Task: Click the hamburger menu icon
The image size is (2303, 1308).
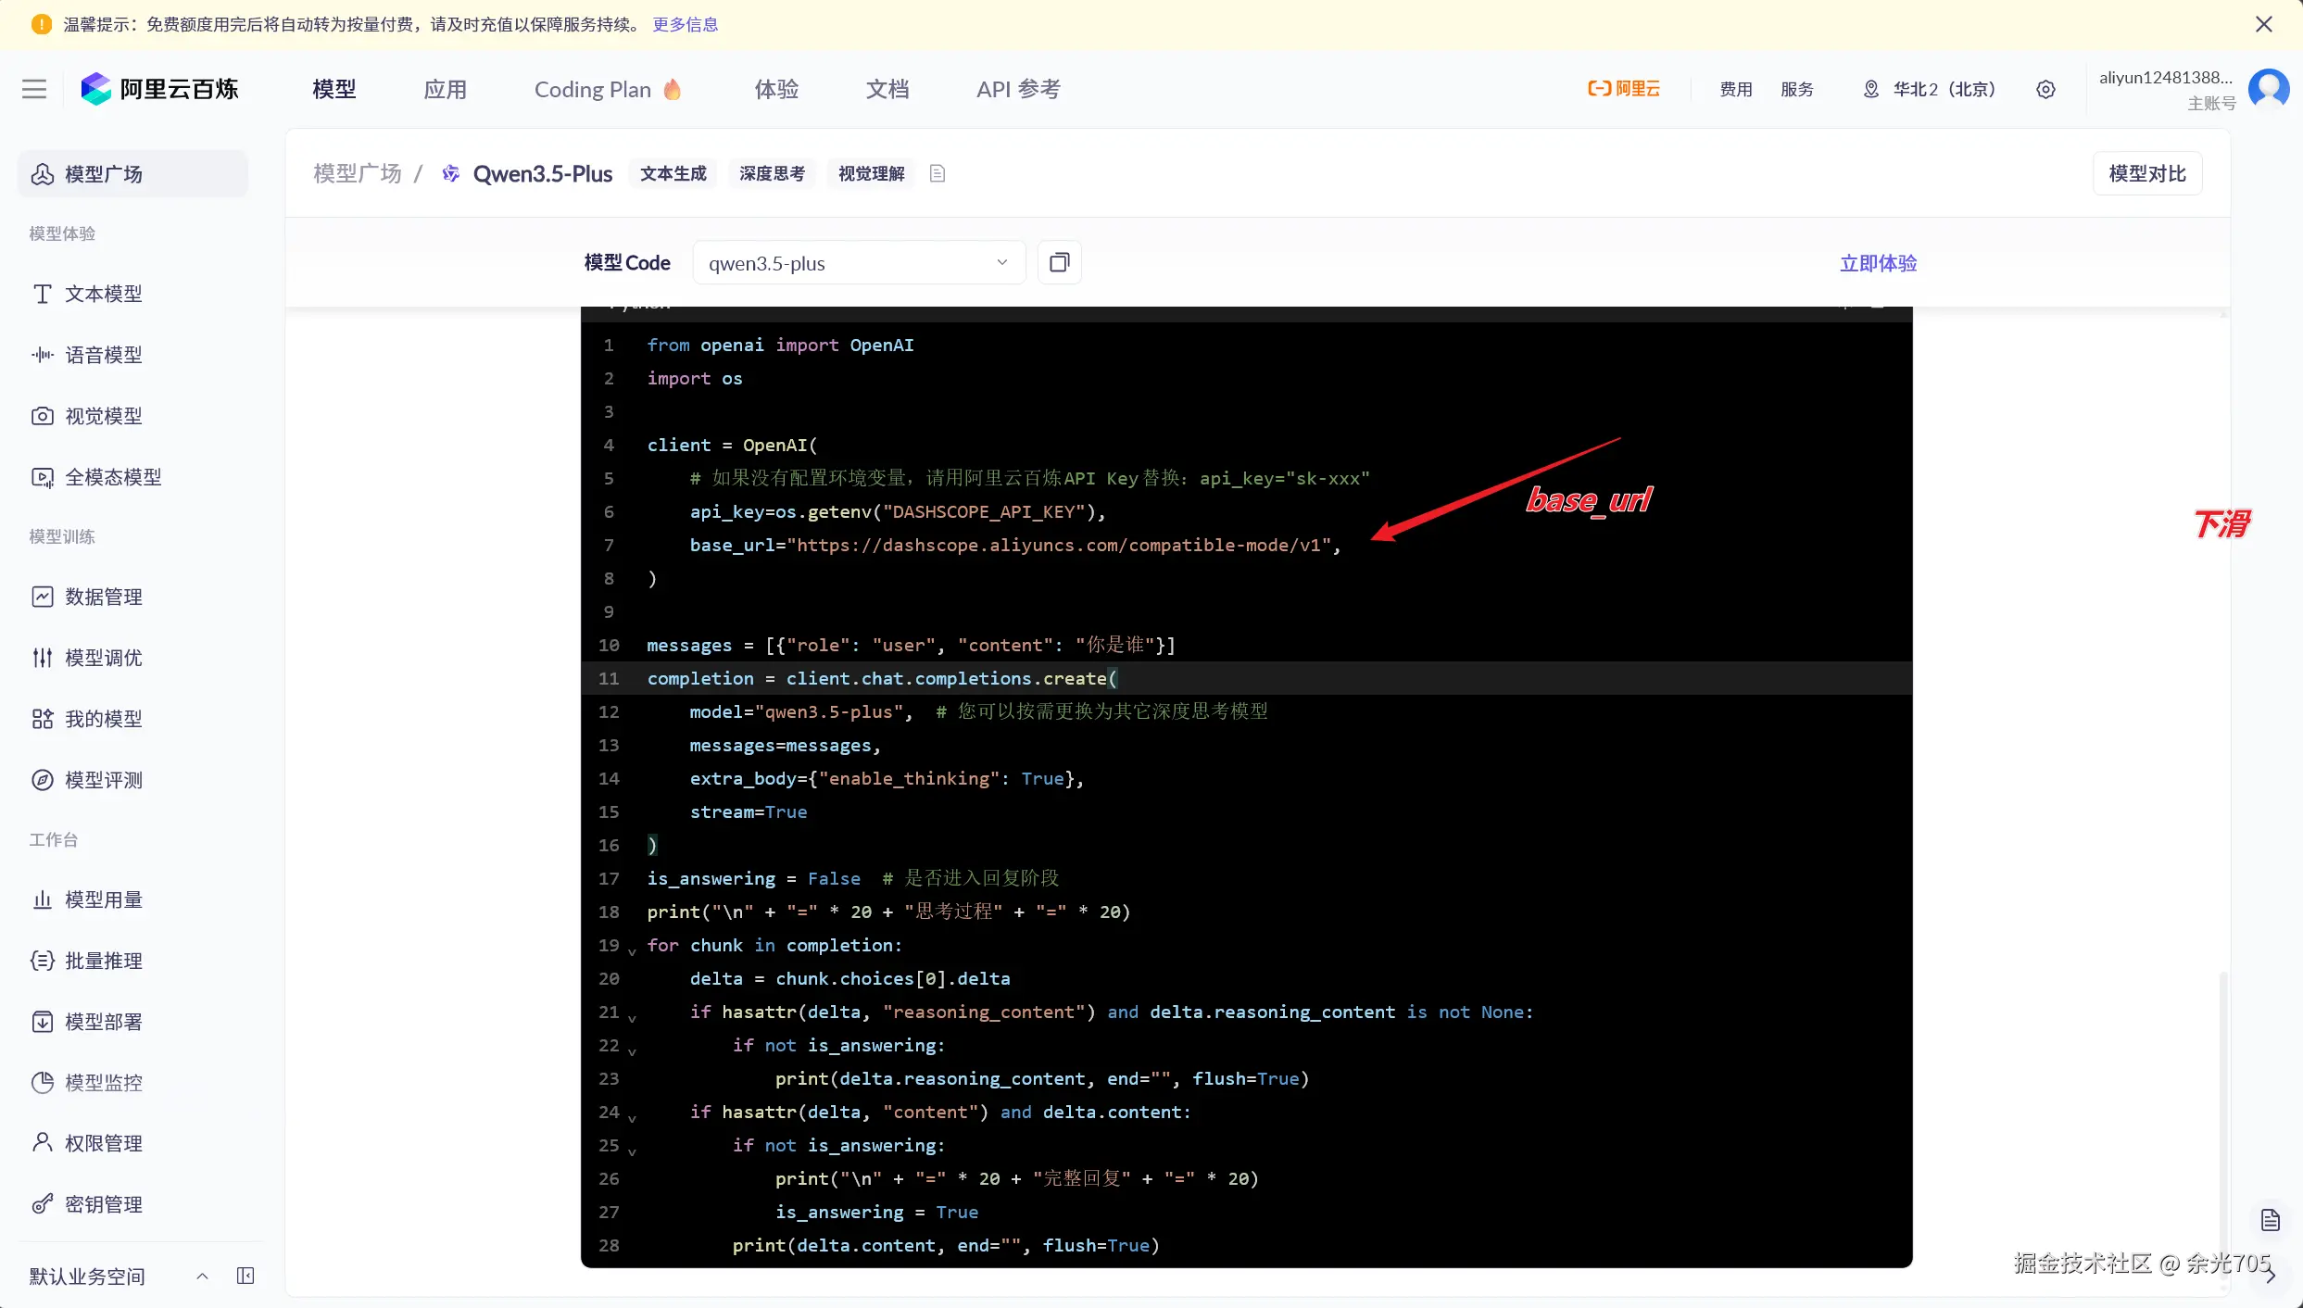Action: [x=34, y=90]
